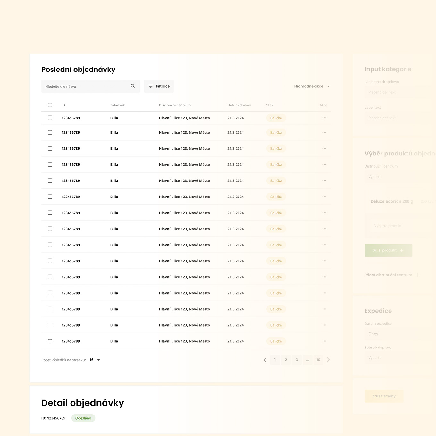The width and height of the screenshot is (436, 436).
Task: Click the Odesláno status badge
Action: (83, 418)
